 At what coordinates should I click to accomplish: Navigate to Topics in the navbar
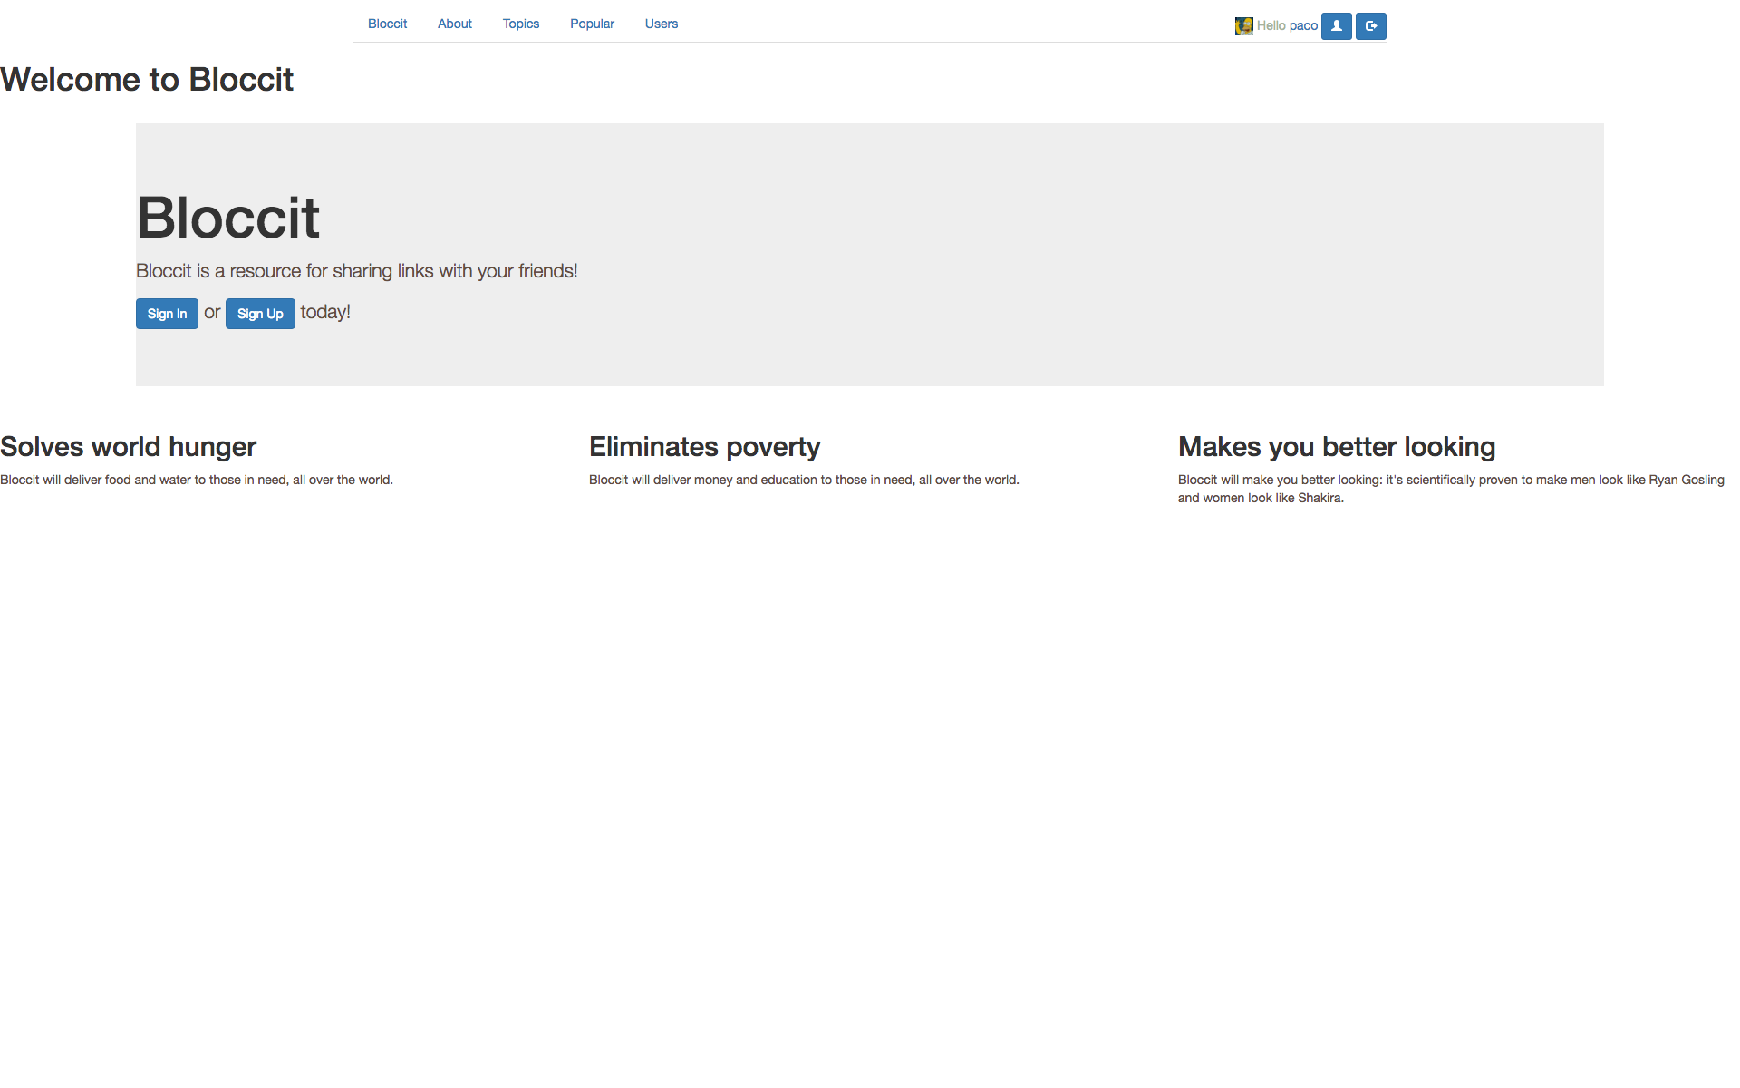click(520, 24)
